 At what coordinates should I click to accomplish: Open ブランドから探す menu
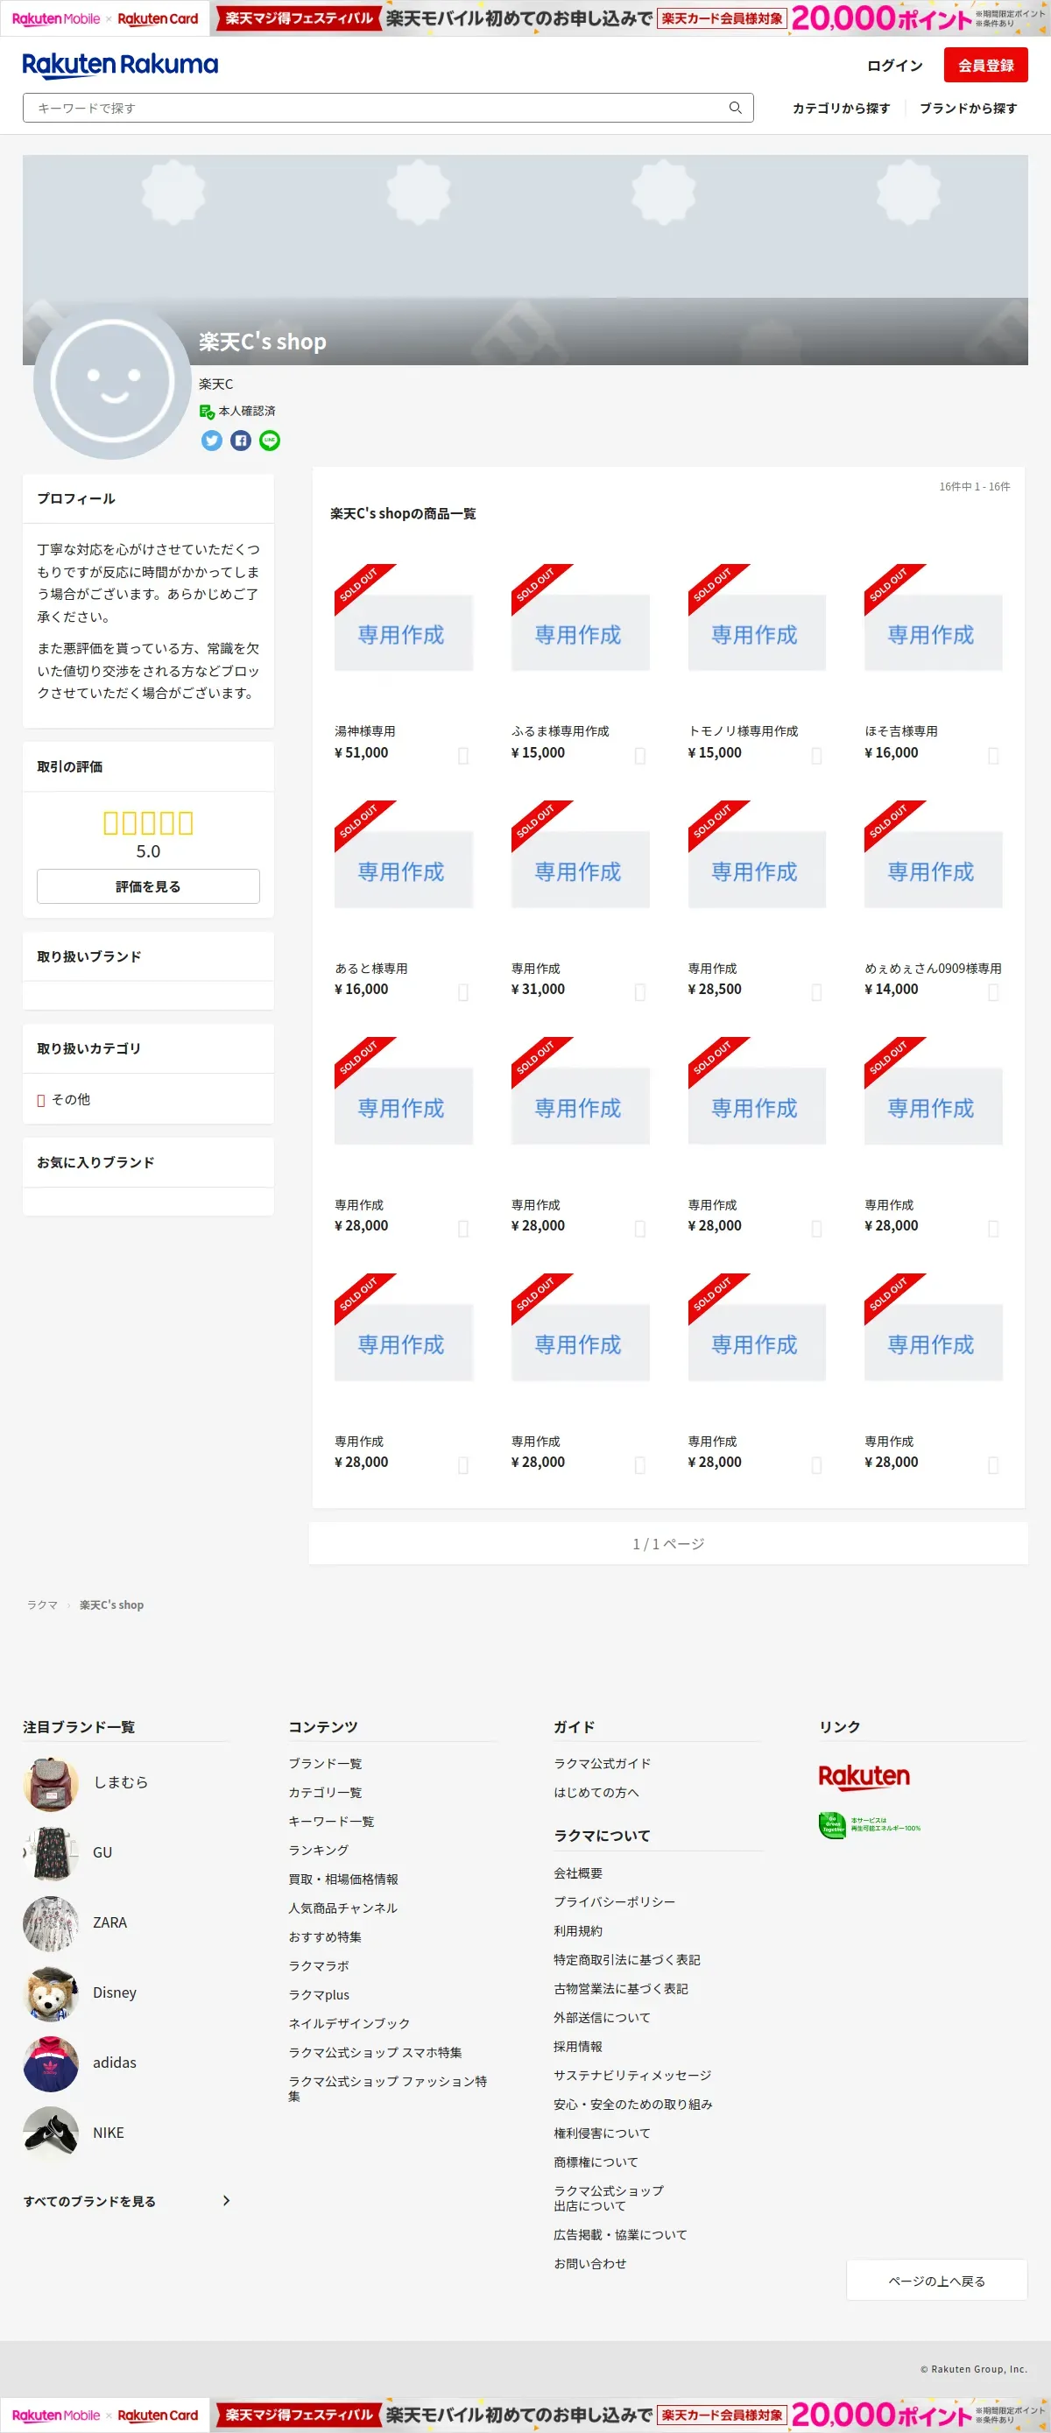[x=968, y=108]
